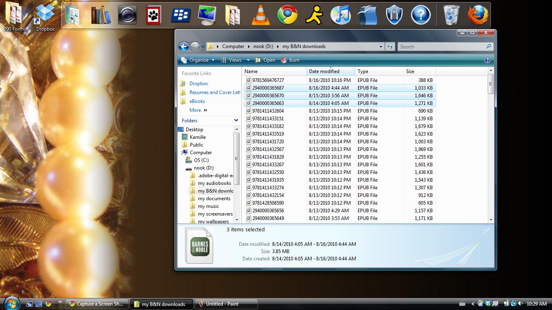This screenshot has height=310, width=552.
Task: Show hidden tray icons arrow
Action: point(473,304)
